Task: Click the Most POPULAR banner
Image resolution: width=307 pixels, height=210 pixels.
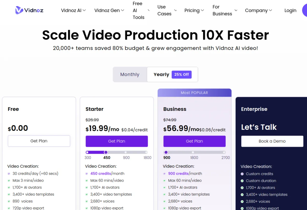Action: coord(194,93)
